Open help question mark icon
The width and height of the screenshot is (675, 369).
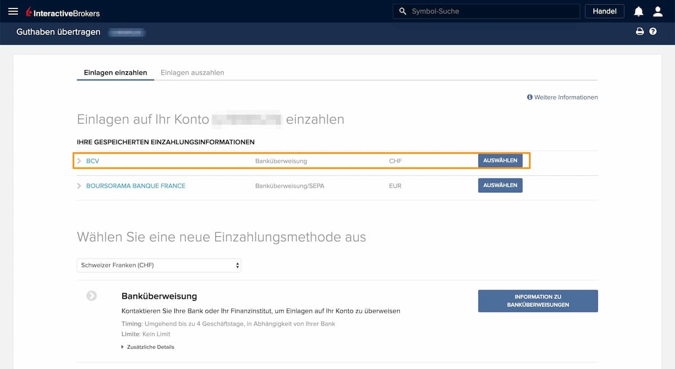[653, 31]
